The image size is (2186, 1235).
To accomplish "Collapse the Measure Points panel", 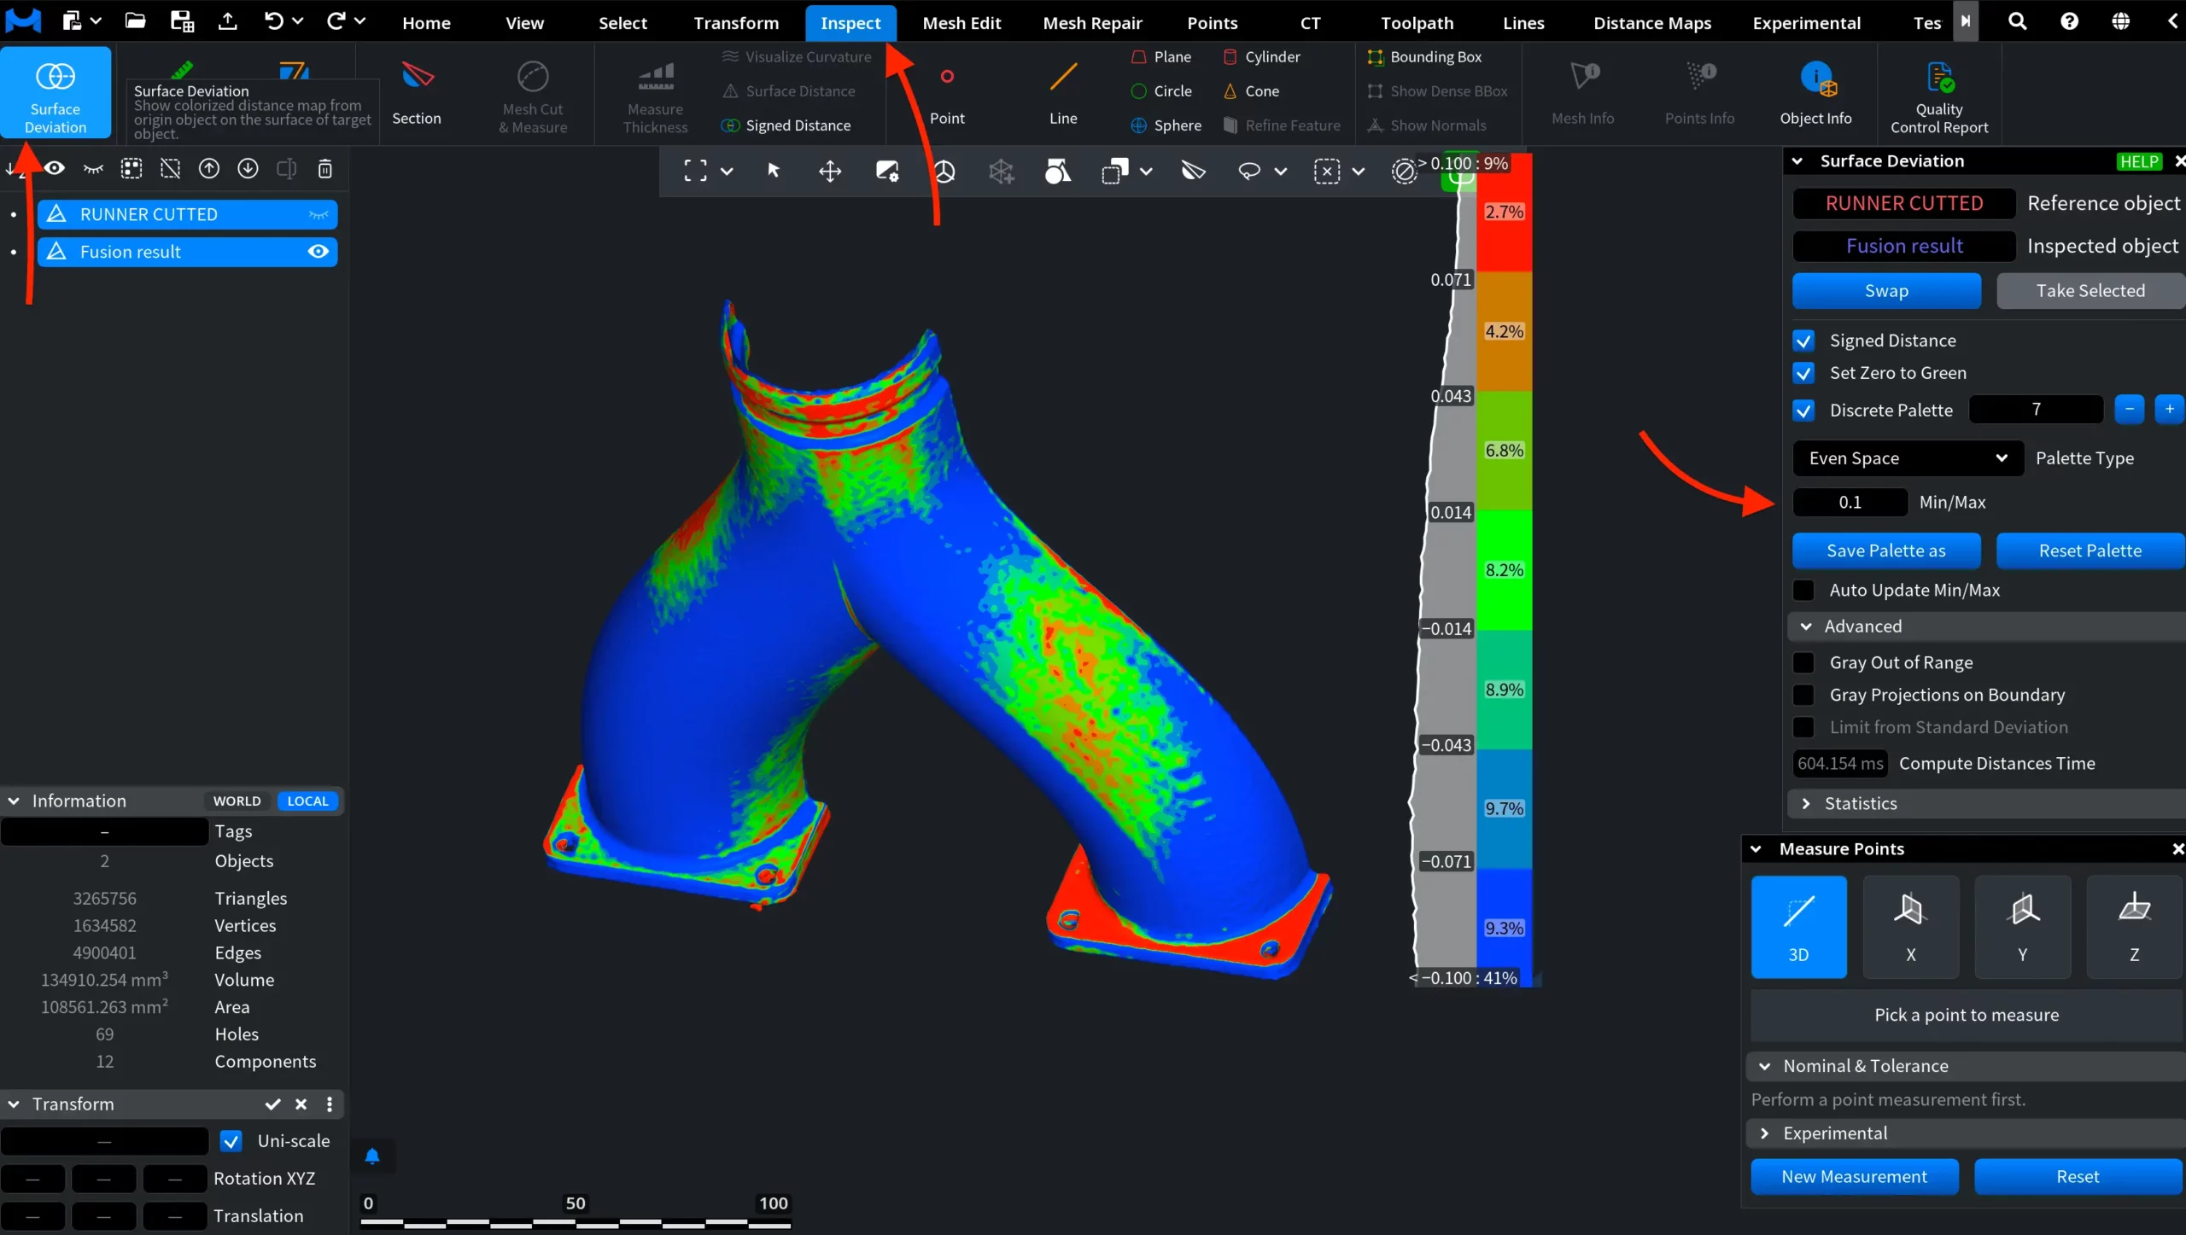I will pos(1756,849).
